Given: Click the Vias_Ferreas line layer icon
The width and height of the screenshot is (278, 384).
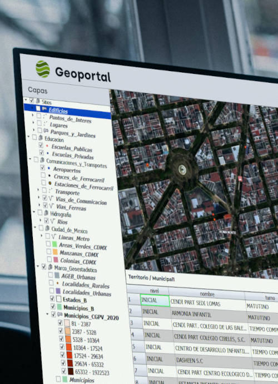Looking at the screenshot, I should point(52,206).
